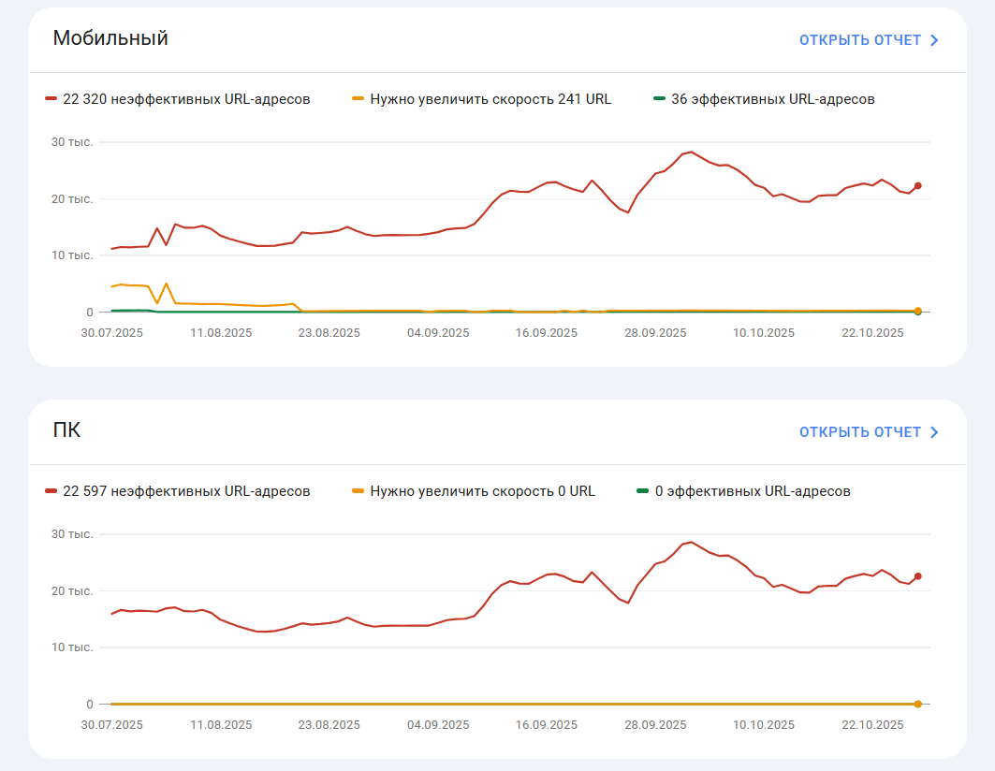Click the green legend marker in the ПК chart
995x771 pixels.
642,490
